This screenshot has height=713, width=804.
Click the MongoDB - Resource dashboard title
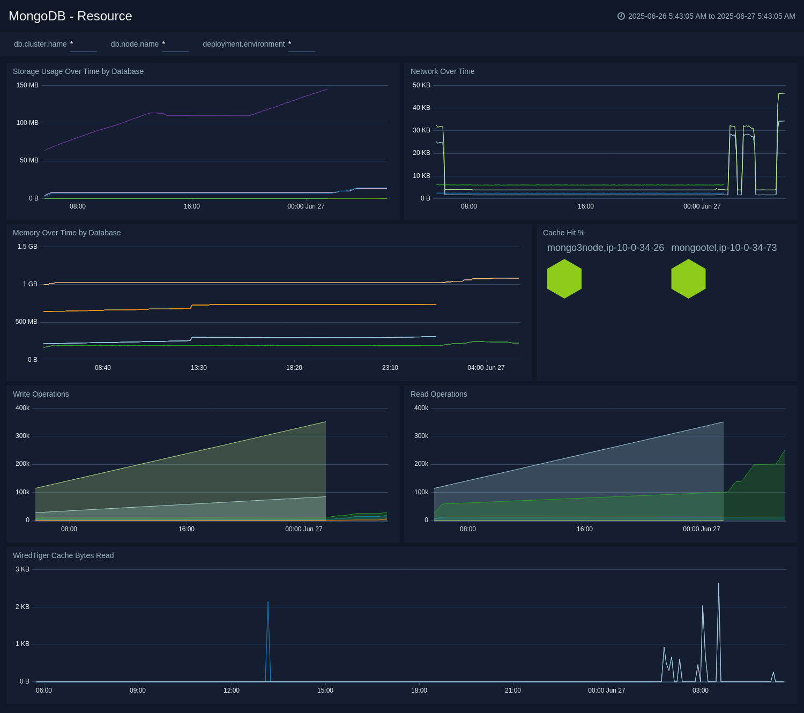(70, 16)
